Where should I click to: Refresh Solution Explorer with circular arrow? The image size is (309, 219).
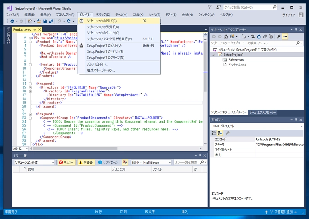click(x=259, y=36)
